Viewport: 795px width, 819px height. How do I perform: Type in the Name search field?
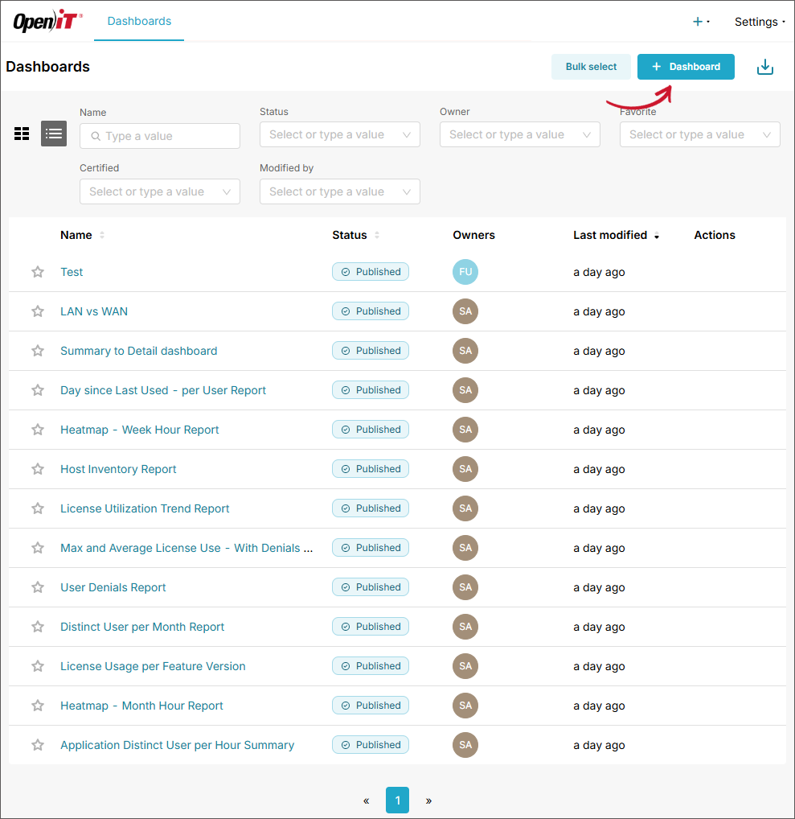160,136
